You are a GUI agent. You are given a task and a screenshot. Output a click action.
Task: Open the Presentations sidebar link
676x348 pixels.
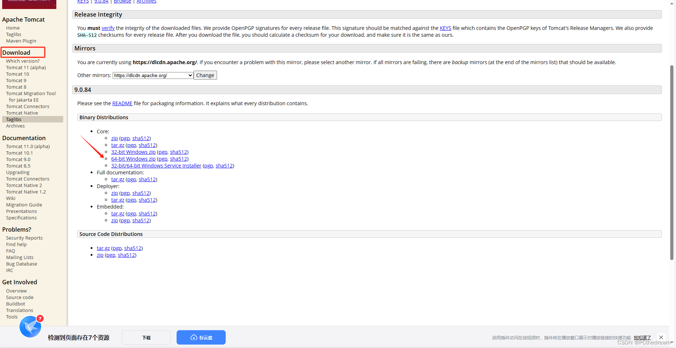coord(21,211)
